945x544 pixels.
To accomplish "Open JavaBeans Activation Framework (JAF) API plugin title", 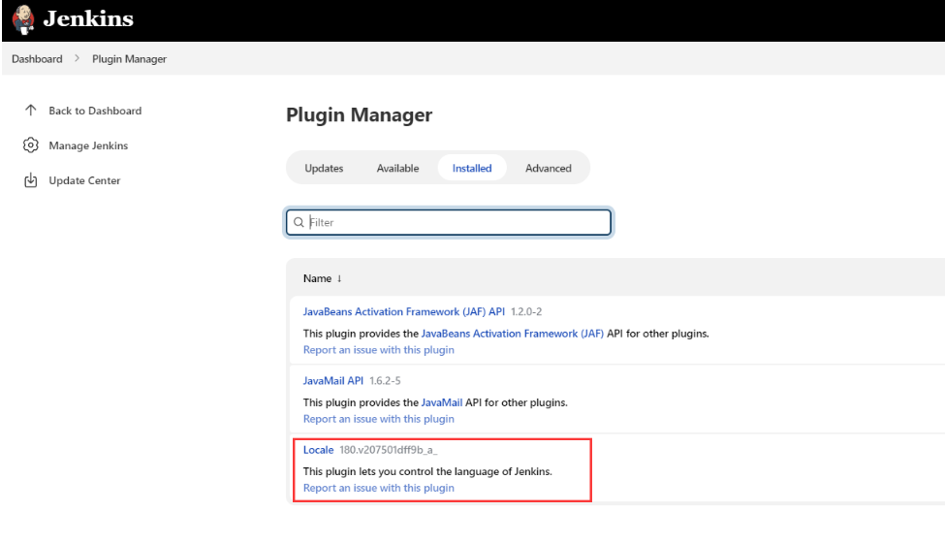I will (403, 311).
